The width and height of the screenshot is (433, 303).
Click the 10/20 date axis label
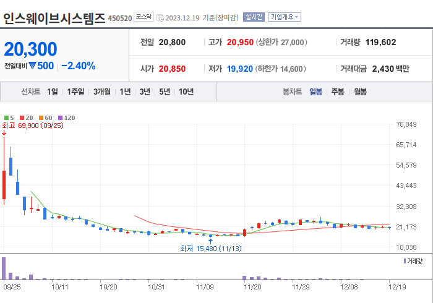pos(108,287)
